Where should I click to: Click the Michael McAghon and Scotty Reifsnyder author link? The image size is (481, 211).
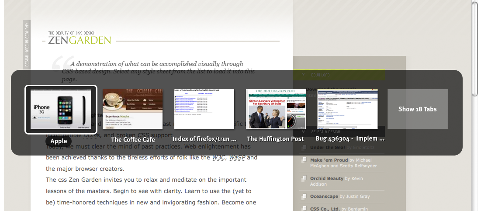click(343, 163)
